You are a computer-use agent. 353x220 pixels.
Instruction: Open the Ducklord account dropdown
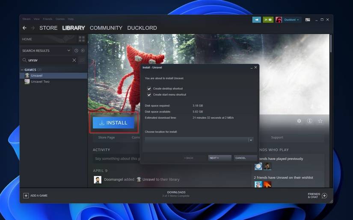[x=291, y=20]
